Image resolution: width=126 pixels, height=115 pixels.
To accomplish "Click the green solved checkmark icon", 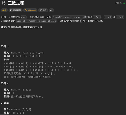I will click(124, 3).
